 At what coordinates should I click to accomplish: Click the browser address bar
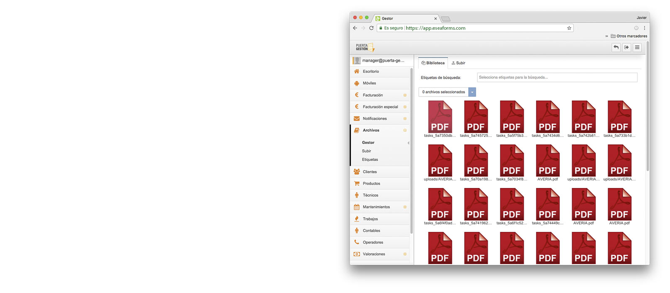[x=475, y=28]
